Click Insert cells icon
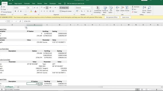 (118, 8)
